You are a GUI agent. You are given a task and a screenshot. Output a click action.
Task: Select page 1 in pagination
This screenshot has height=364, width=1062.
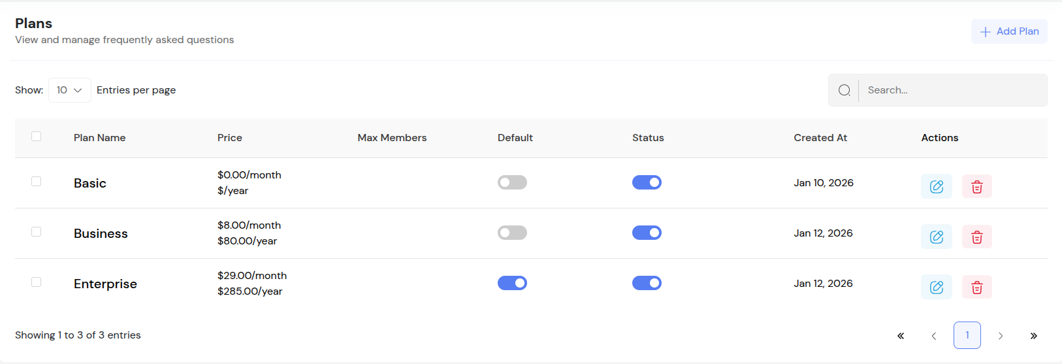point(967,335)
